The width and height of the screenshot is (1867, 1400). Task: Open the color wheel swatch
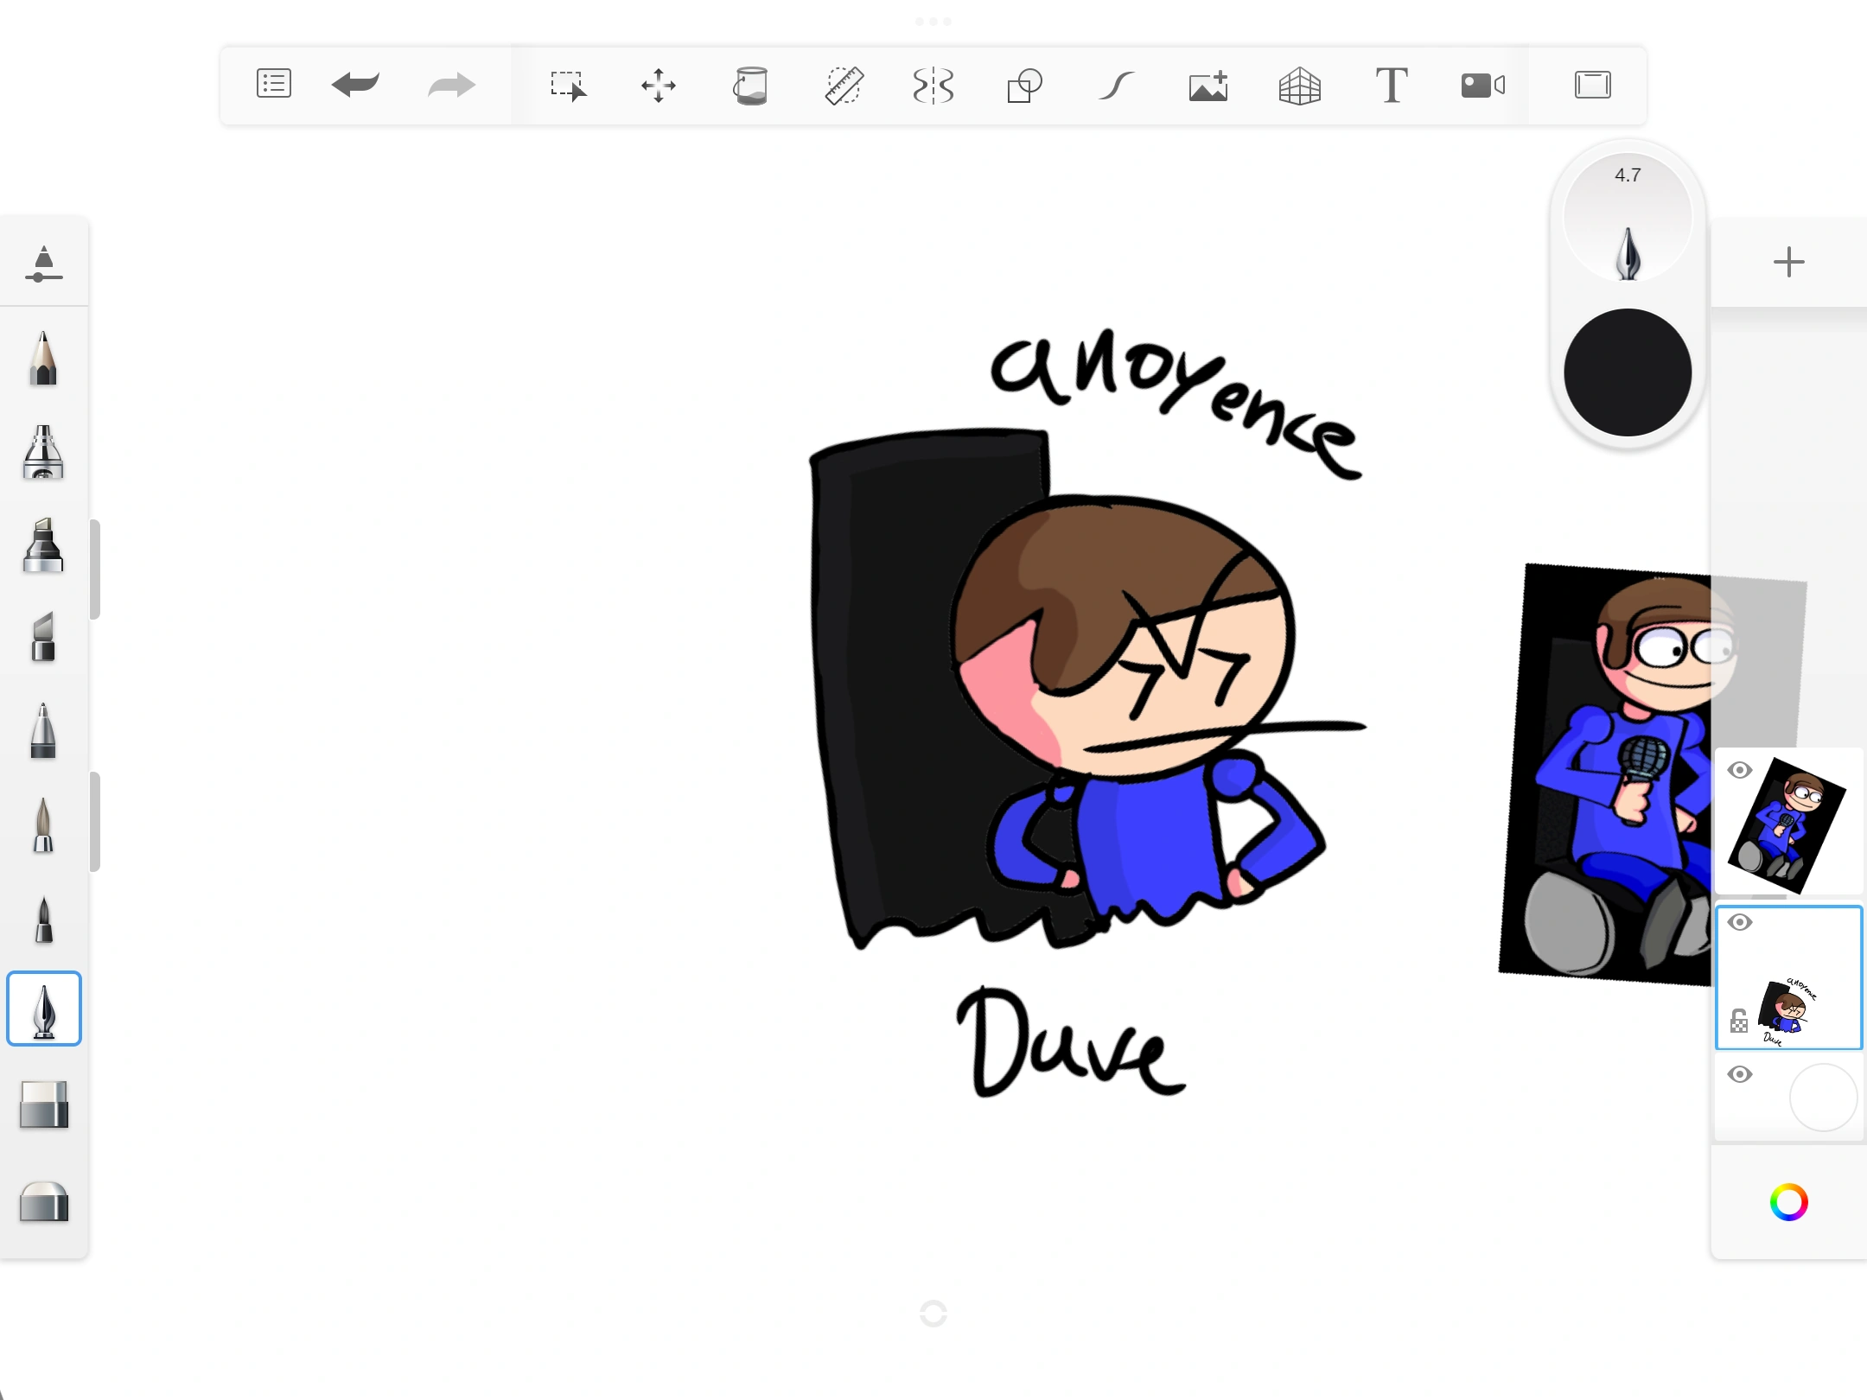coord(1788,1201)
